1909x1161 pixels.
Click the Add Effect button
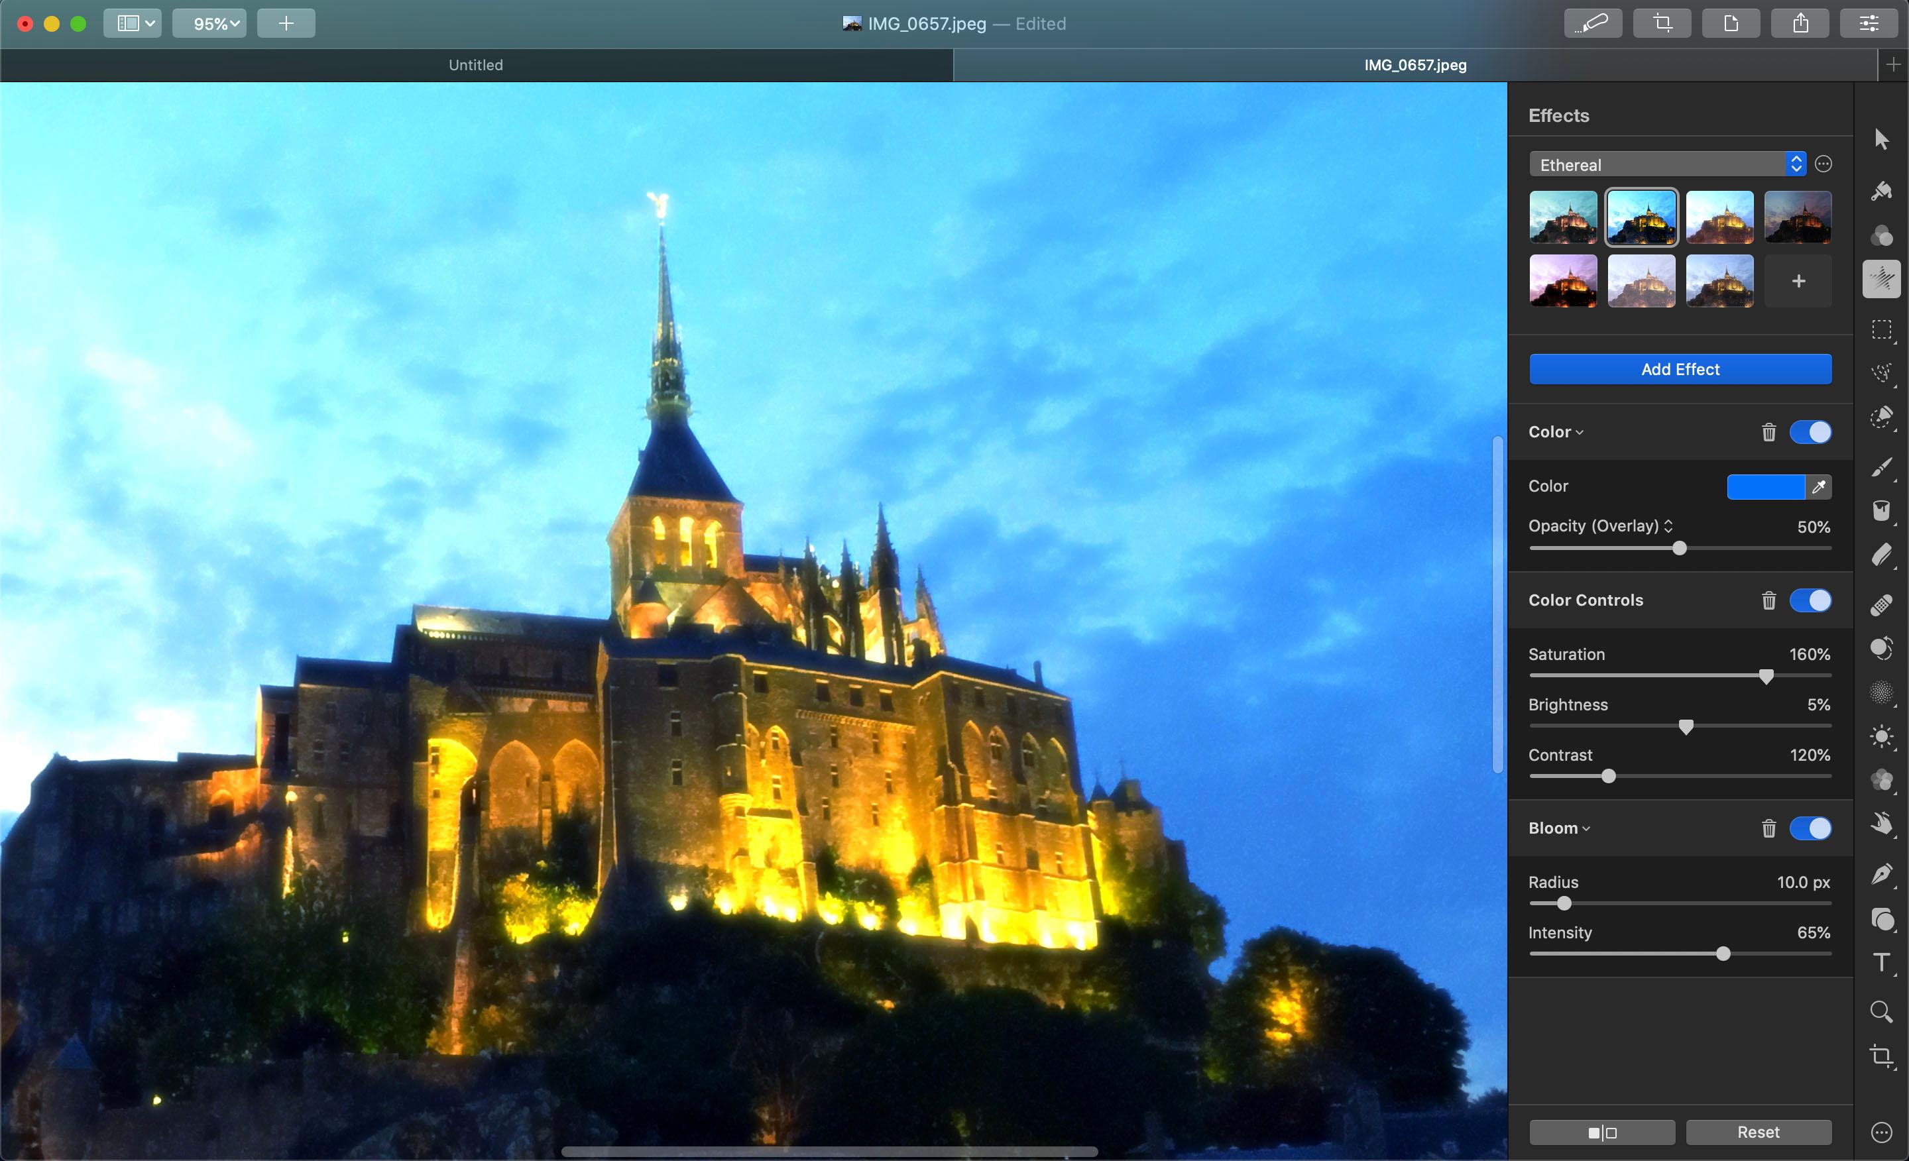[x=1680, y=370]
